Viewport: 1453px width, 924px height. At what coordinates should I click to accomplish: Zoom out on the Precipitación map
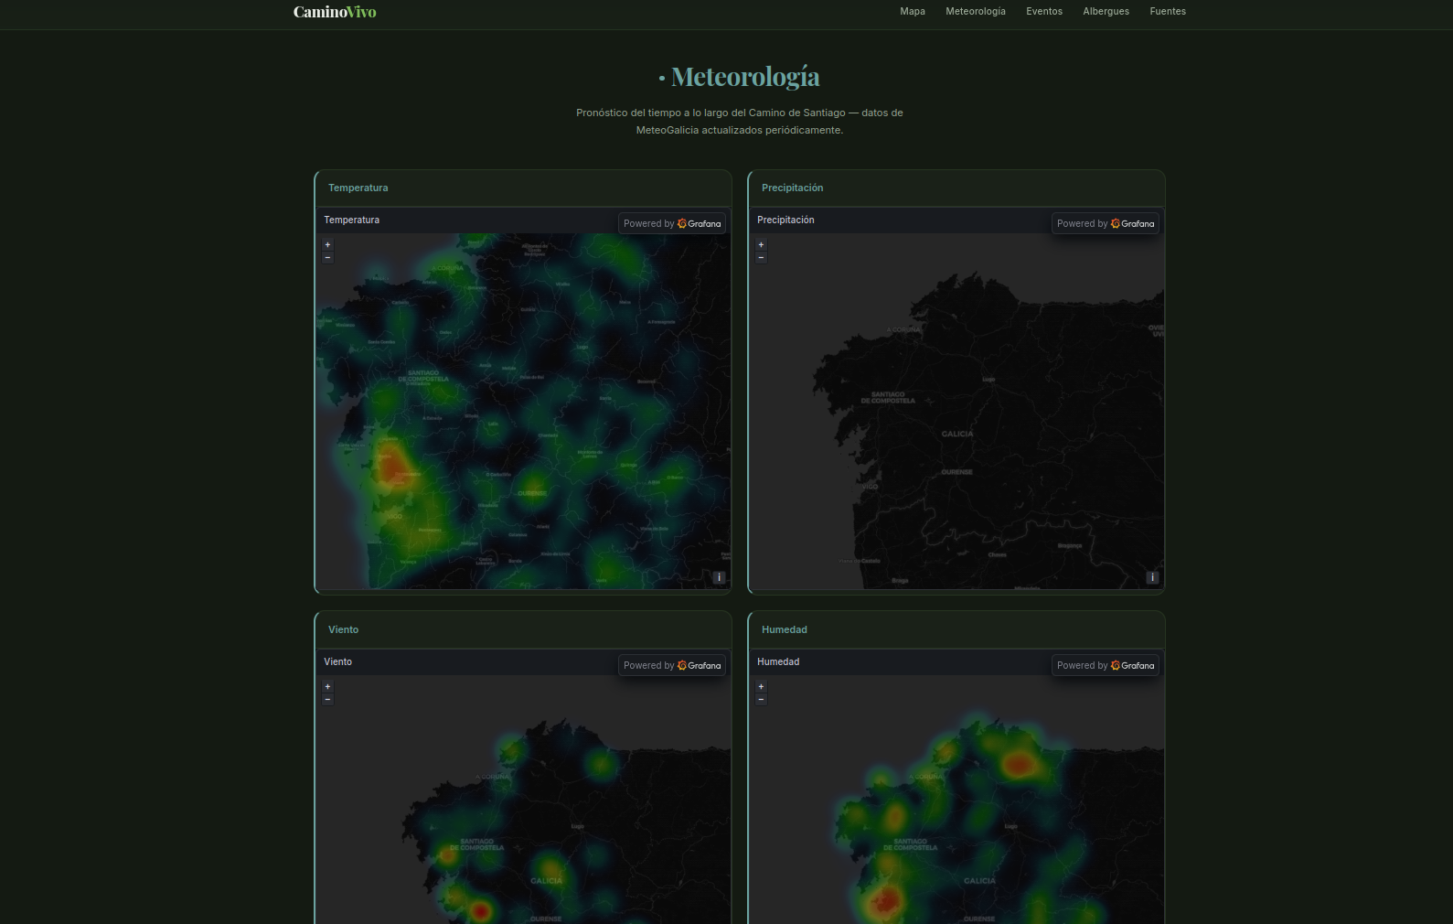(x=761, y=257)
